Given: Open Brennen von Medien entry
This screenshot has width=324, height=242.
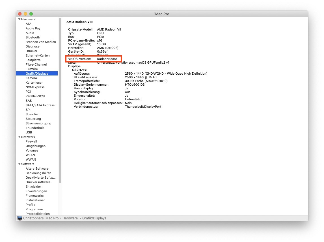Looking at the screenshot, I should pyautogui.click(x=41, y=42).
